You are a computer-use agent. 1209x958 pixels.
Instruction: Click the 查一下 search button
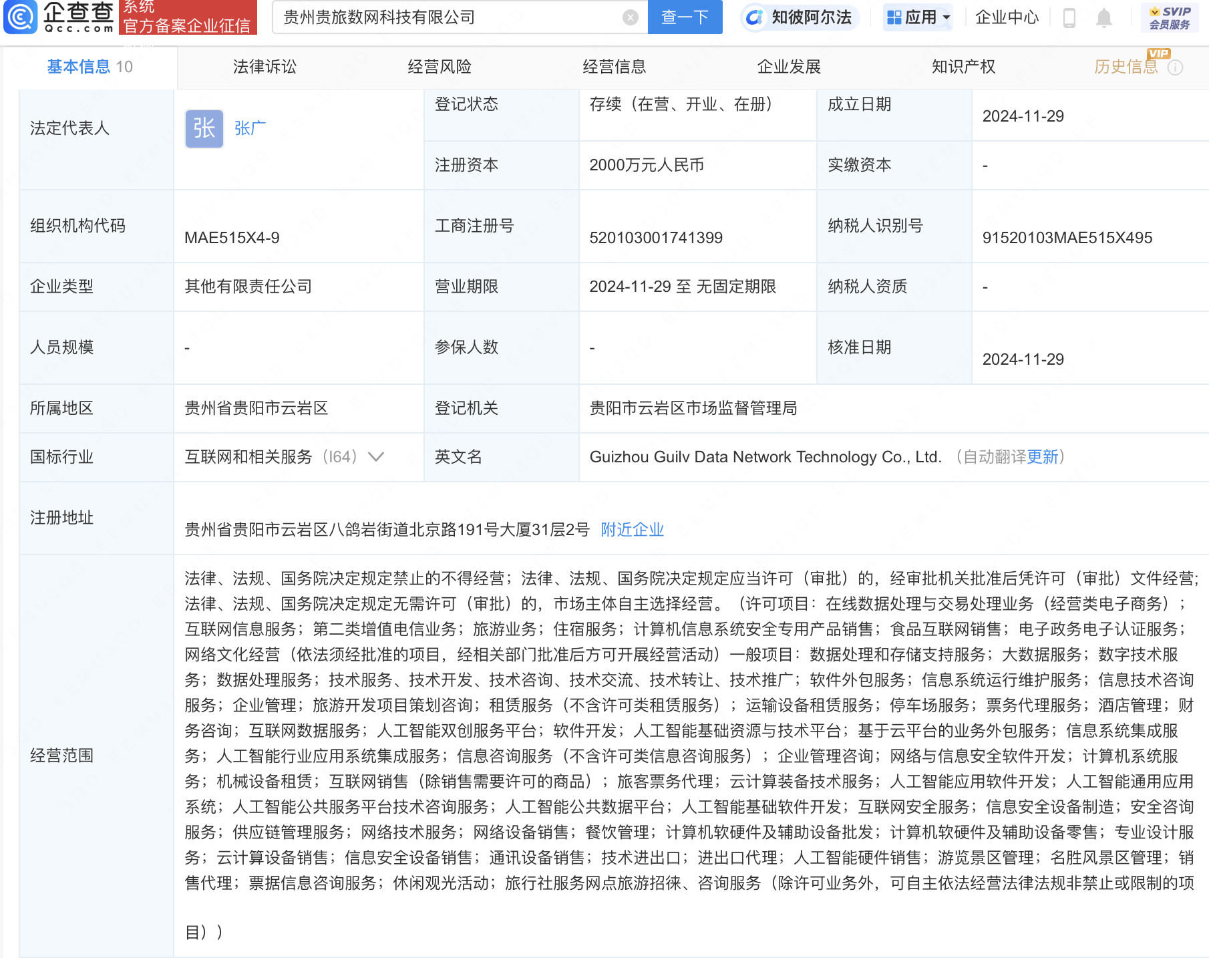(x=685, y=17)
